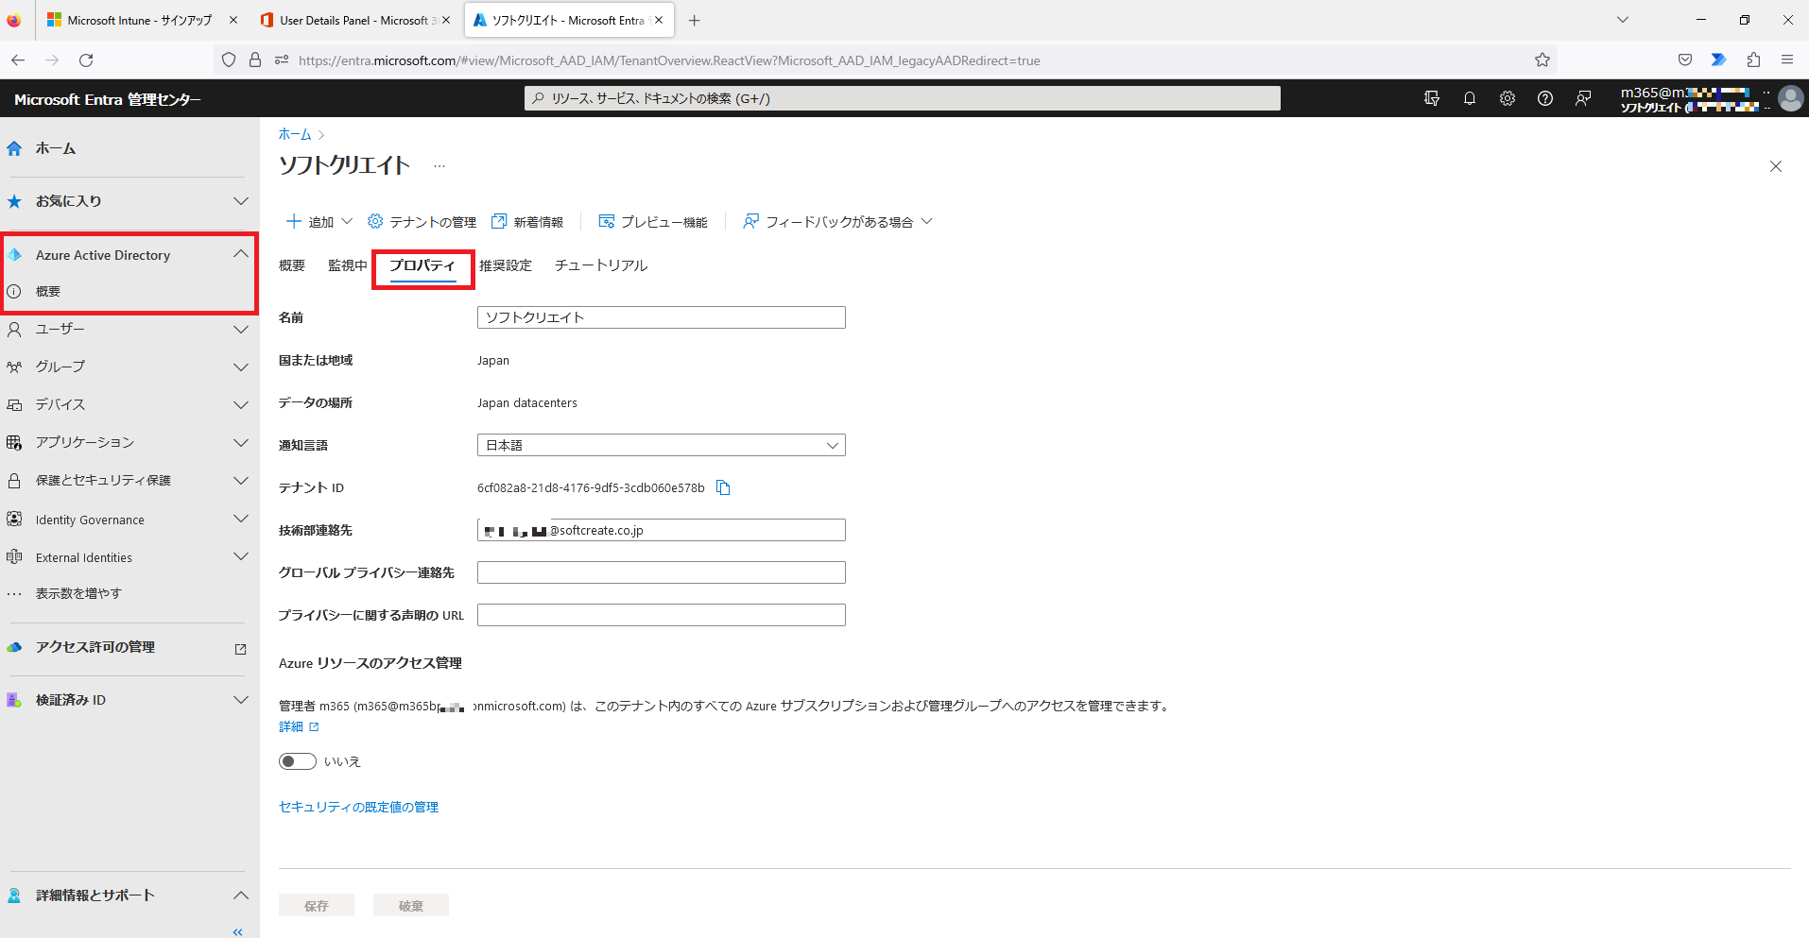Click the Groups icon in sidebar
The height and width of the screenshot is (938, 1809).
pos(14,367)
